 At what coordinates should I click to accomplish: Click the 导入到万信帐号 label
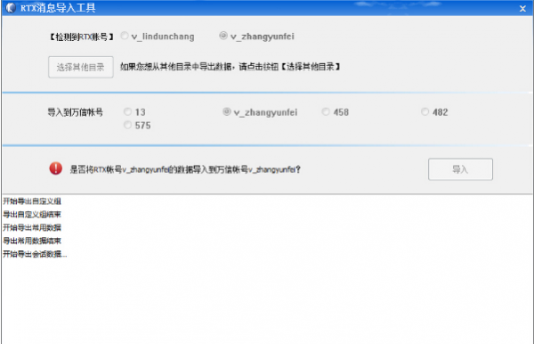(x=76, y=112)
